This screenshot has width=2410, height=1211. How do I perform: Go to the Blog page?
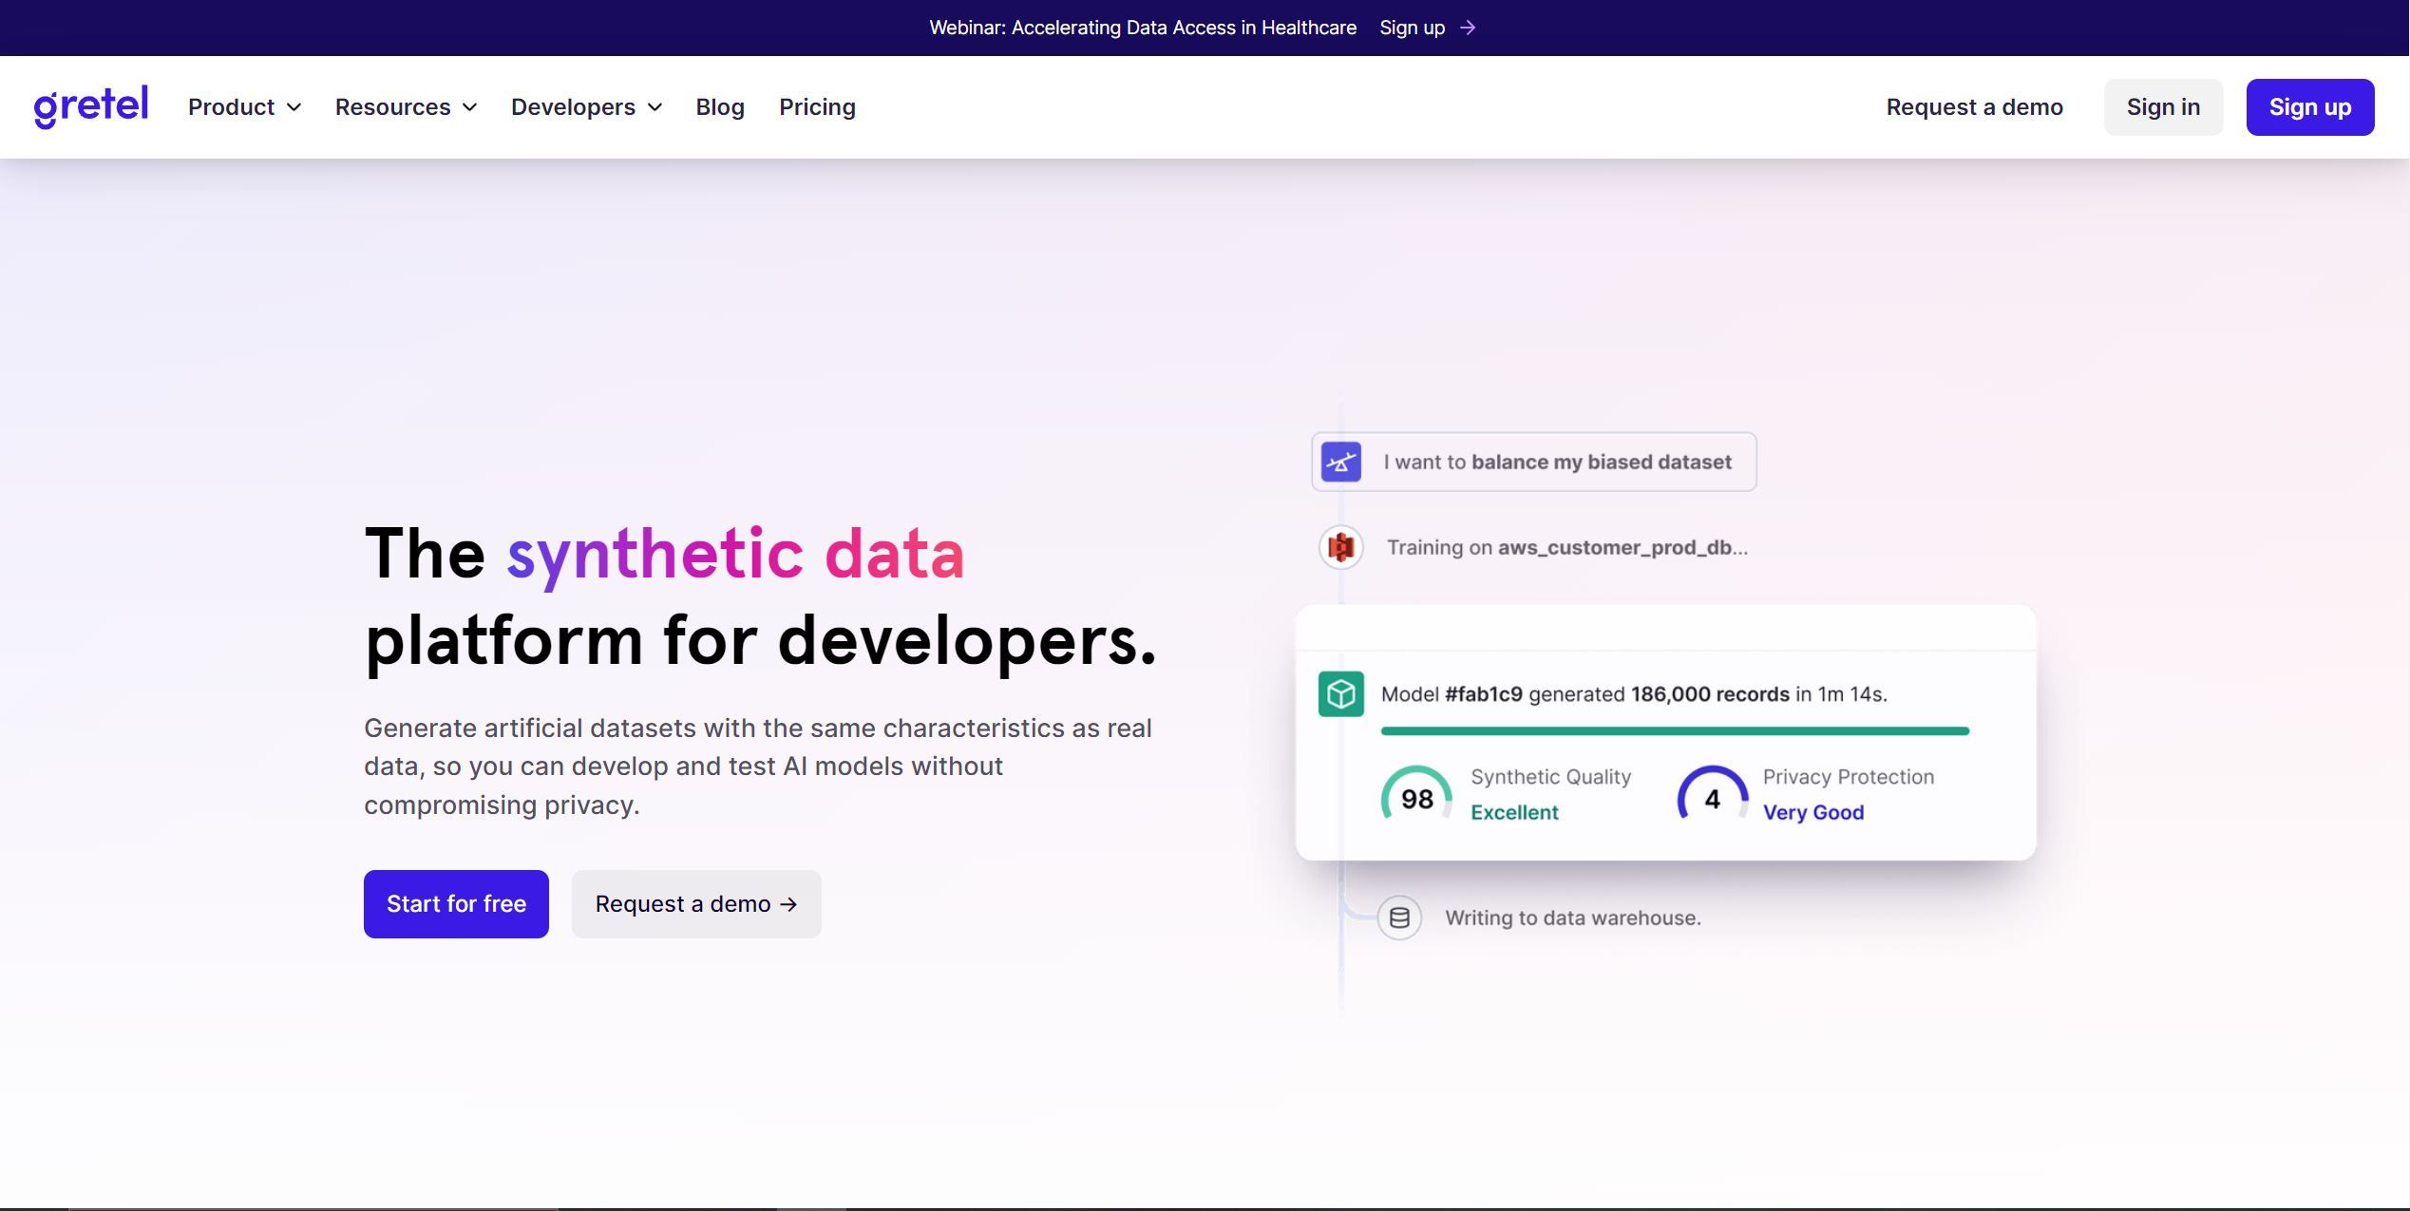tap(719, 106)
